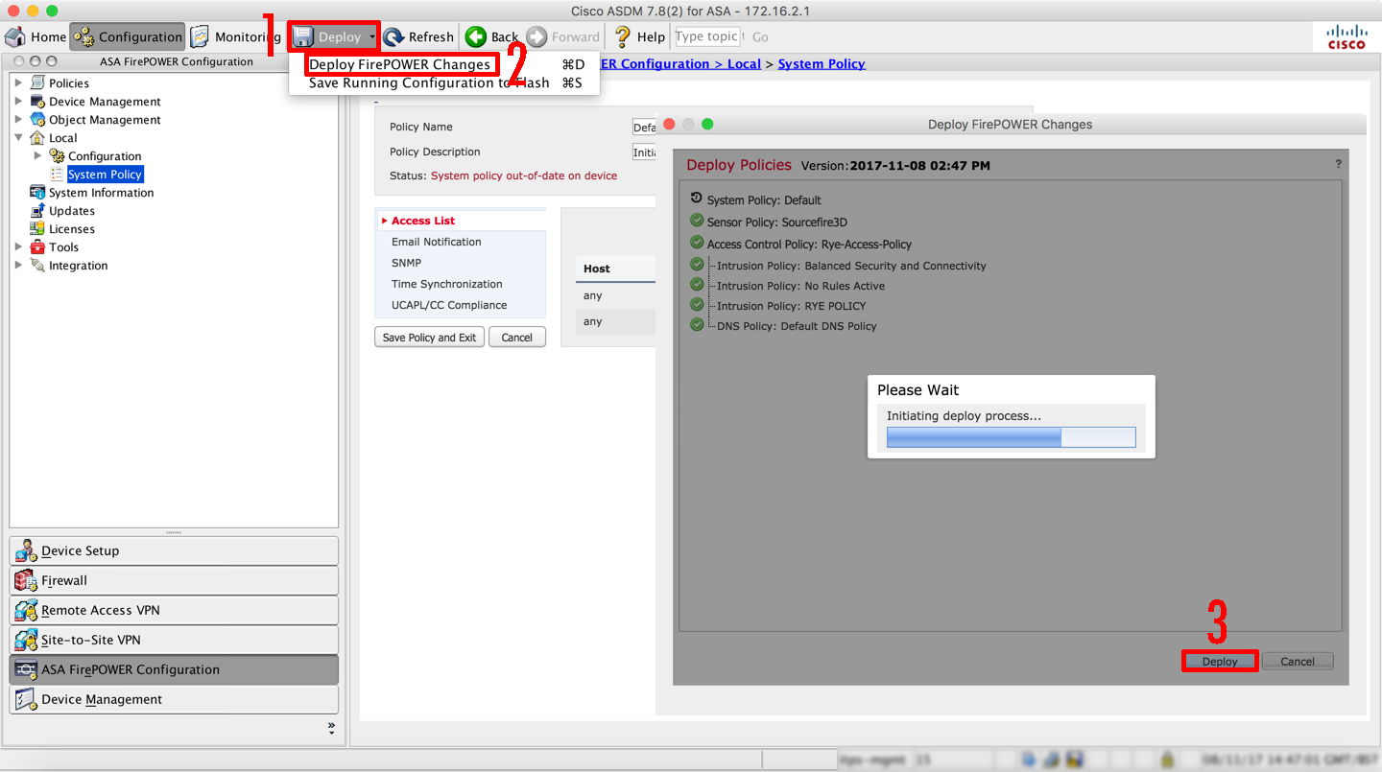Click the Firewall section icon
The height and width of the screenshot is (772, 1382).
(x=26, y=581)
